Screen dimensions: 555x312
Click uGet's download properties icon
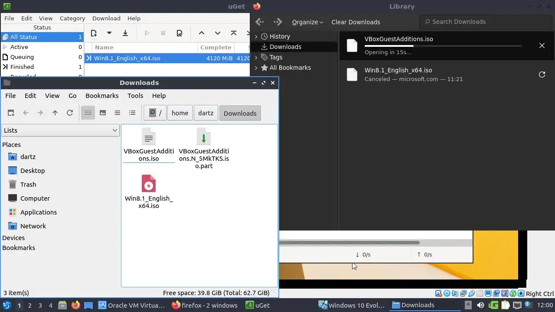(x=179, y=33)
